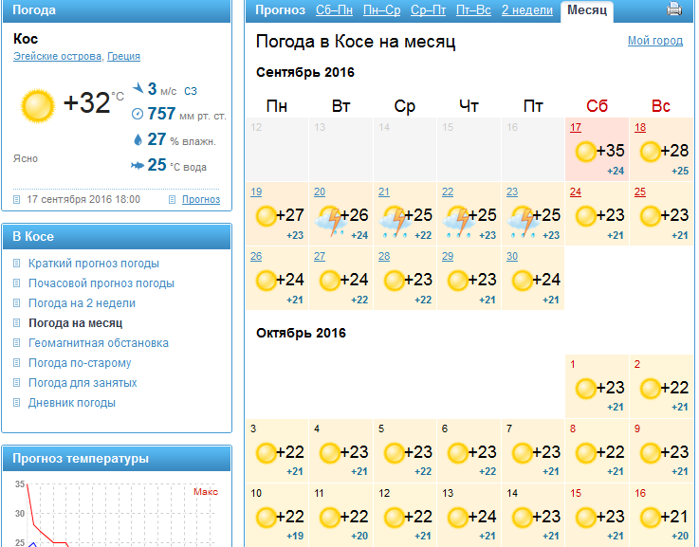The image size is (699, 547).
Task: Switch to the Месяц tab
Action: pos(587,10)
